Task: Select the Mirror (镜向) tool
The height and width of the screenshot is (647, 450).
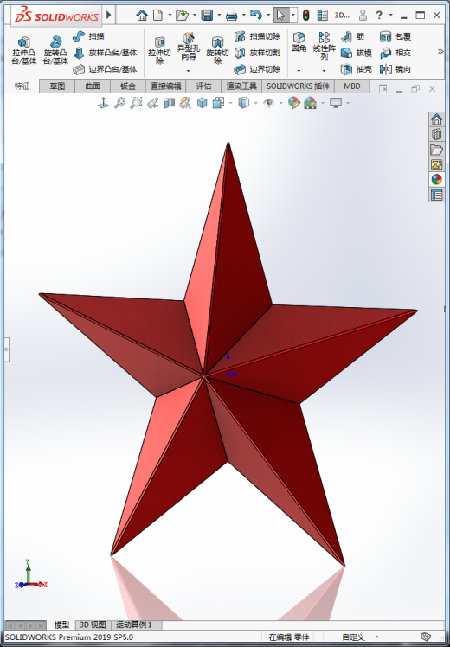Action: point(395,69)
